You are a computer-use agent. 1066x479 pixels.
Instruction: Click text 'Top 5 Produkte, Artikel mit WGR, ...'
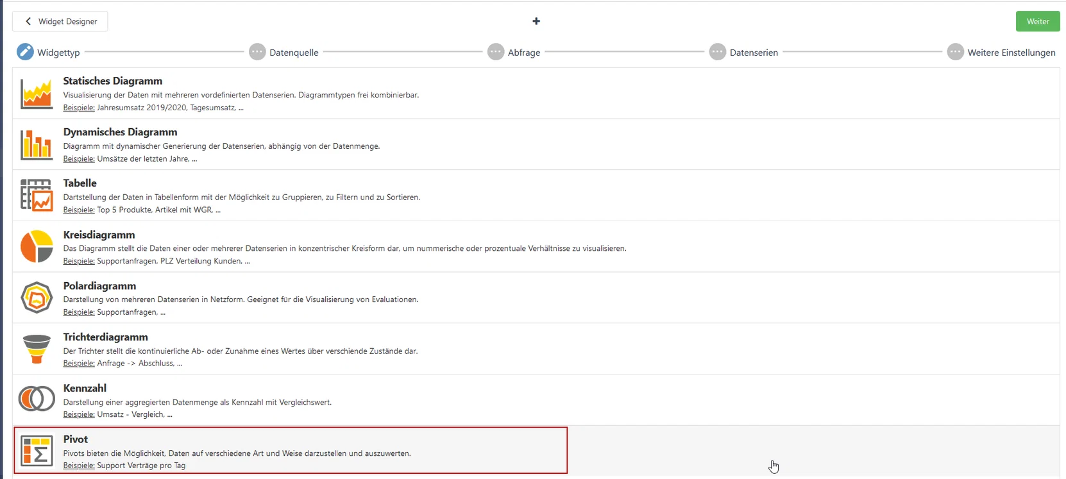pos(159,210)
